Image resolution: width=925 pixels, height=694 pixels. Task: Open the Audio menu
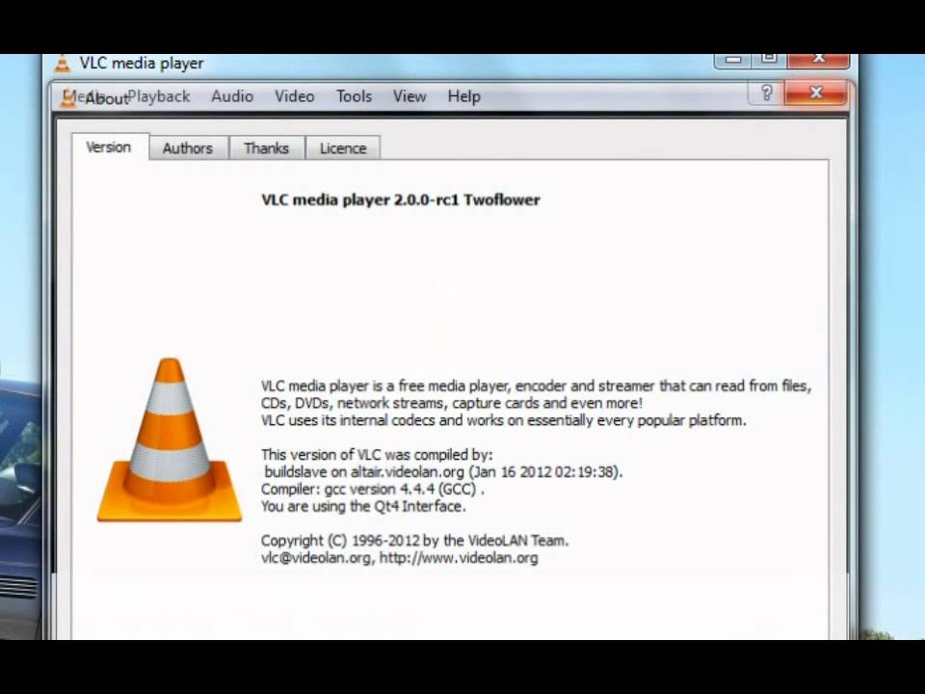click(232, 96)
